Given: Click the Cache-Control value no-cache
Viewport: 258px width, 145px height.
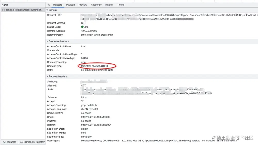Looking at the screenshot, I should [x=86, y=113].
